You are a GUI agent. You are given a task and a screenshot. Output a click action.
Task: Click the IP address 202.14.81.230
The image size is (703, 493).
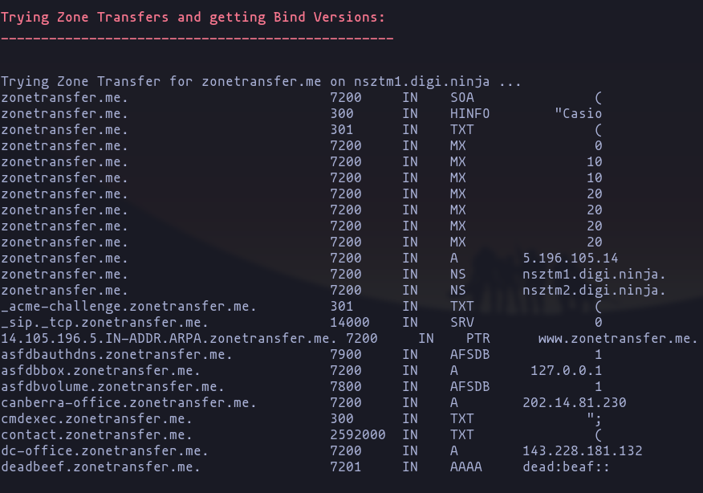tap(575, 402)
